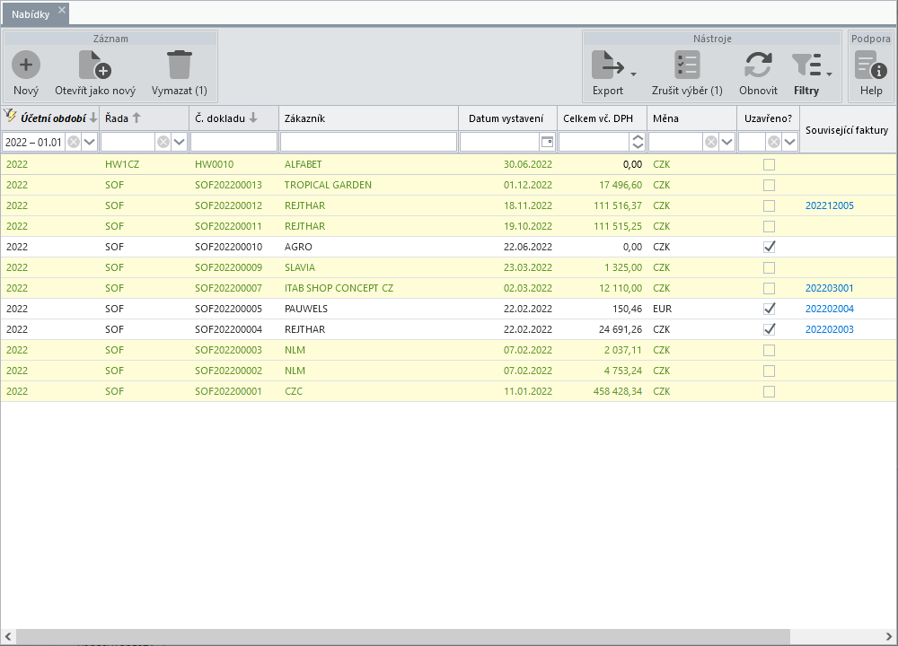
Task: Click filter icon in Účetní období header
Action: (x=10, y=115)
